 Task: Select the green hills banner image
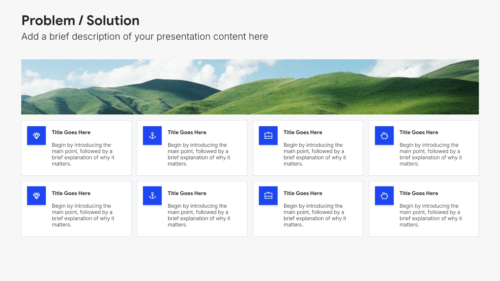click(250, 87)
